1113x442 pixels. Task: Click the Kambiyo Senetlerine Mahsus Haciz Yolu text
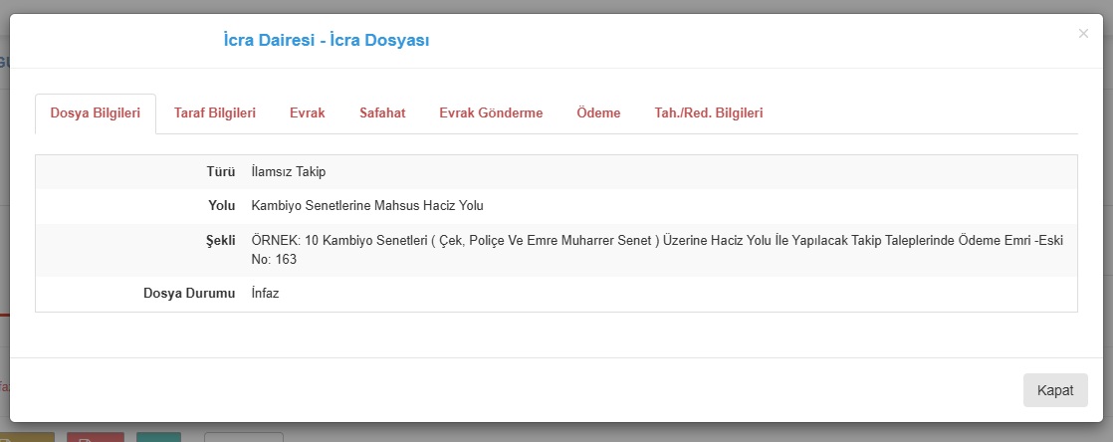pyautogui.click(x=367, y=206)
